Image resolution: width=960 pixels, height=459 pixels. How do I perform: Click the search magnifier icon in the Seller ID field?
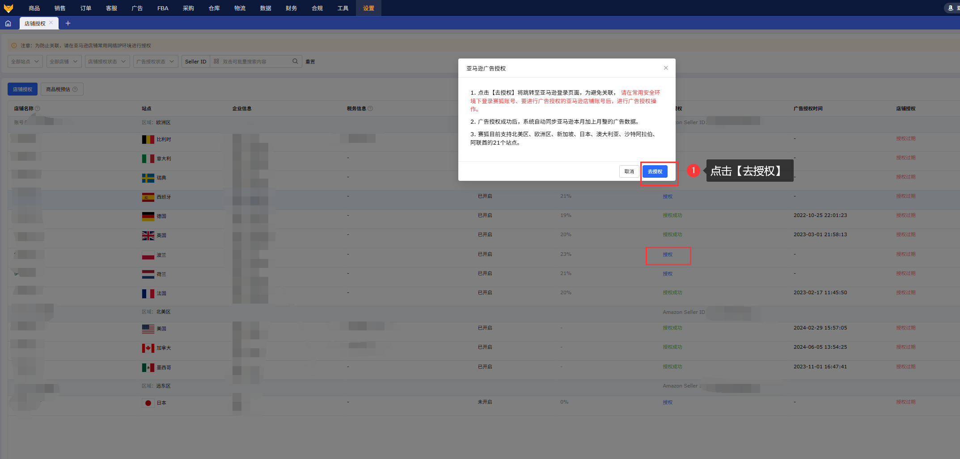(295, 61)
